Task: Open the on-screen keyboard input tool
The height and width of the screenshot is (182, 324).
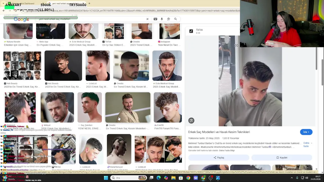Action: (155, 19)
